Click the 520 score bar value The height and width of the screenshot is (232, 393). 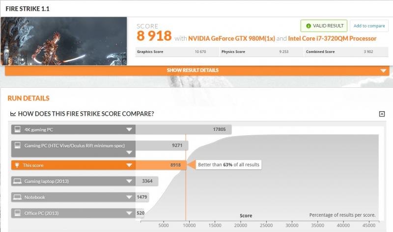(140, 213)
